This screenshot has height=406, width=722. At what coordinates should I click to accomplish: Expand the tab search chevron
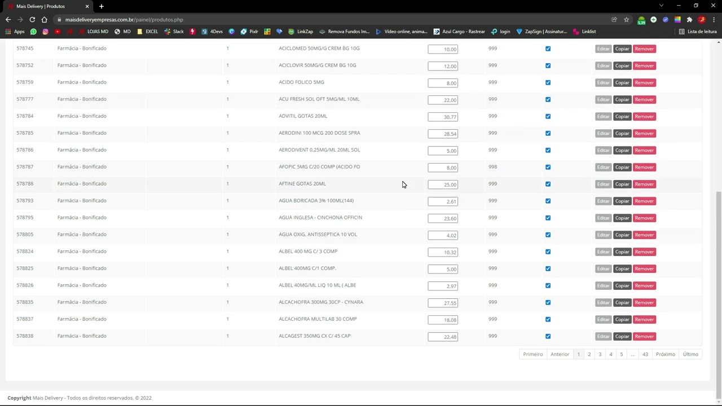point(662,6)
